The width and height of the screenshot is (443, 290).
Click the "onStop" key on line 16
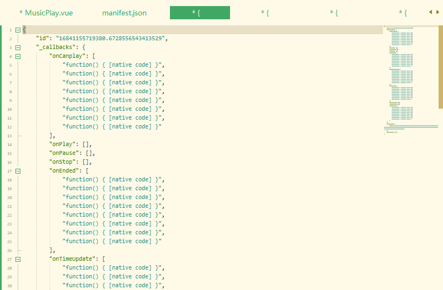[x=62, y=162]
